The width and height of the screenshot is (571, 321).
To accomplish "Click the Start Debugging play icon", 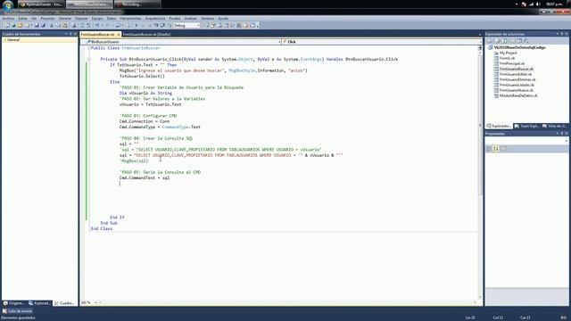I will (137, 26).
